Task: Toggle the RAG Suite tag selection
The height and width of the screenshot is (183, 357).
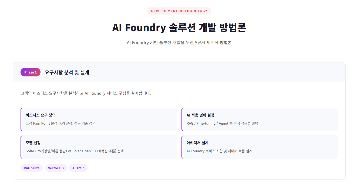Action: pyautogui.click(x=31, y=168)
